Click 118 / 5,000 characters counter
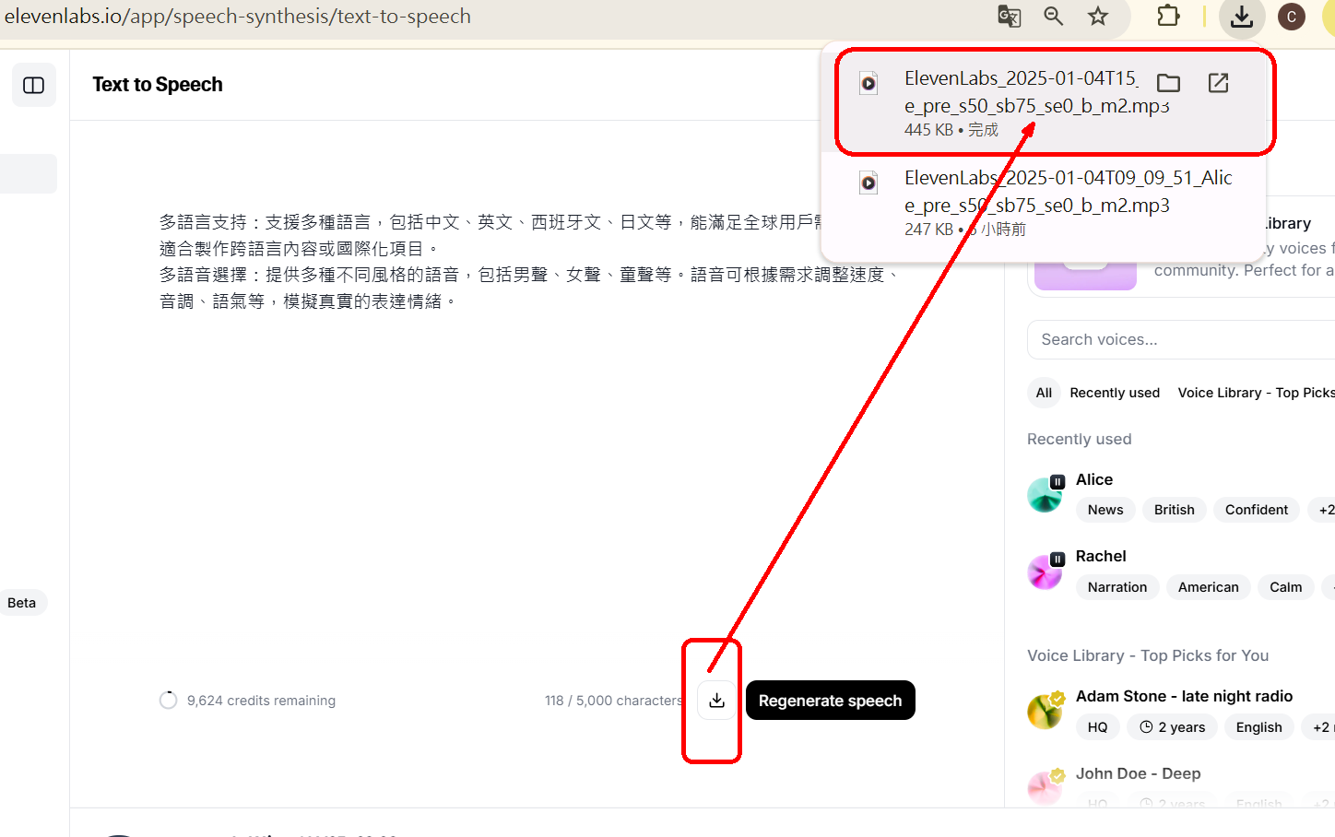The image size is (1335, 837). point(614,701)
